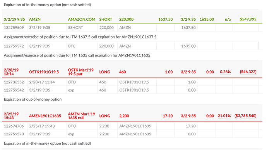
Task: Click the exp cell for OSTK1901O19.5
Action: (x=71, y=90)
